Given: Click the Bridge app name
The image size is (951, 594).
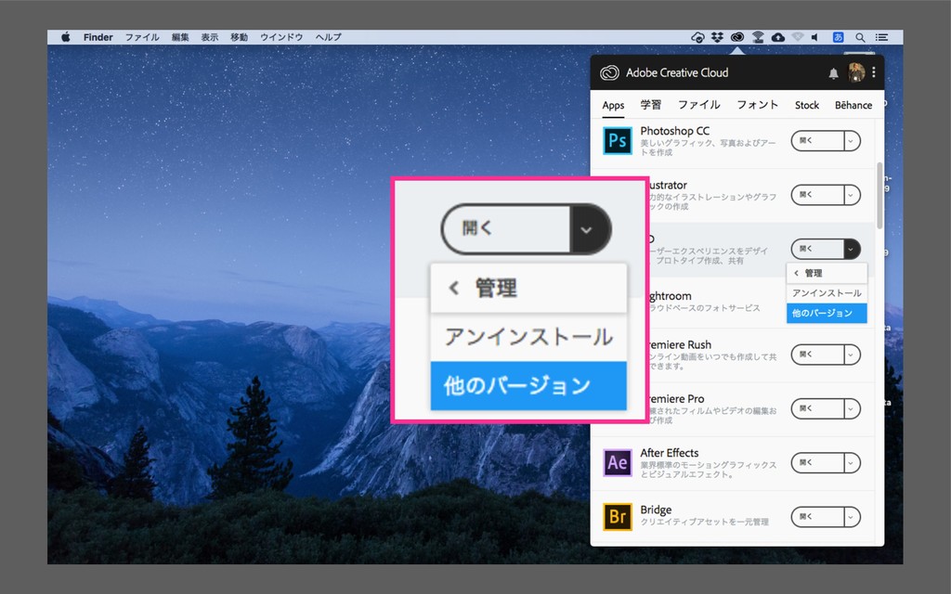Looking at the screenshot, I should pos(656,510).
